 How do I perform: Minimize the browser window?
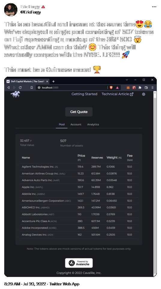(x=135, y=80)
